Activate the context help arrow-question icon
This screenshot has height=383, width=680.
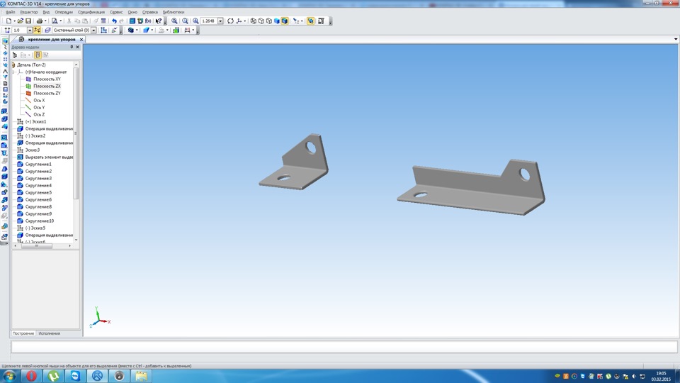pos(159,21)
